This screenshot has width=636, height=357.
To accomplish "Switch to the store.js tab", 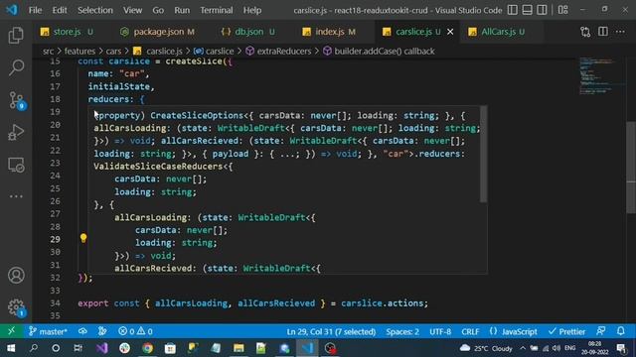I will coord(67,32).
